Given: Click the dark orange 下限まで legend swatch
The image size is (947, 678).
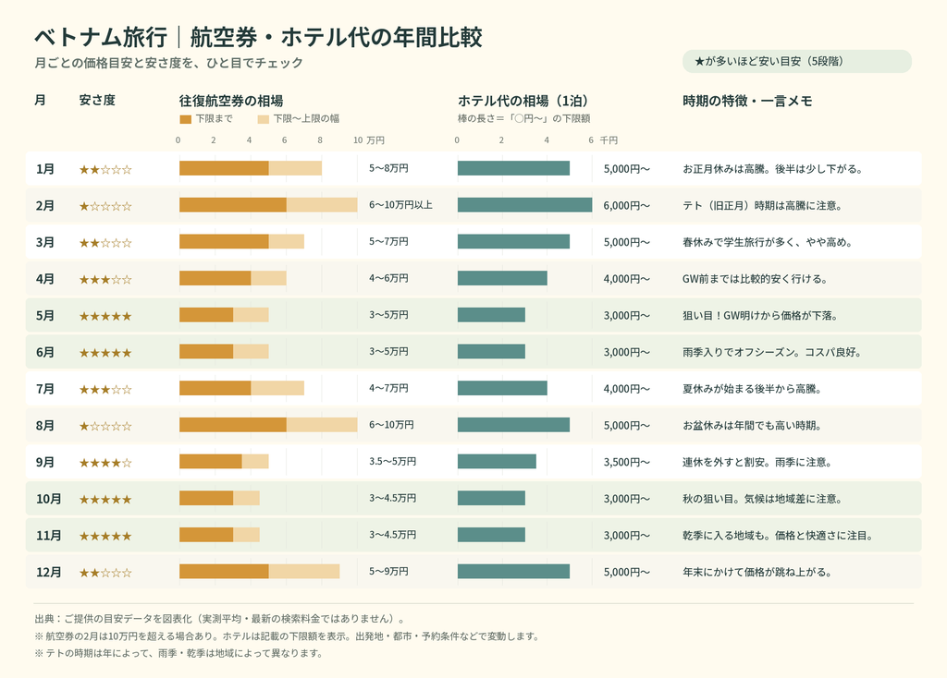Looking at the screenshot, I should (x=185, y=119).
